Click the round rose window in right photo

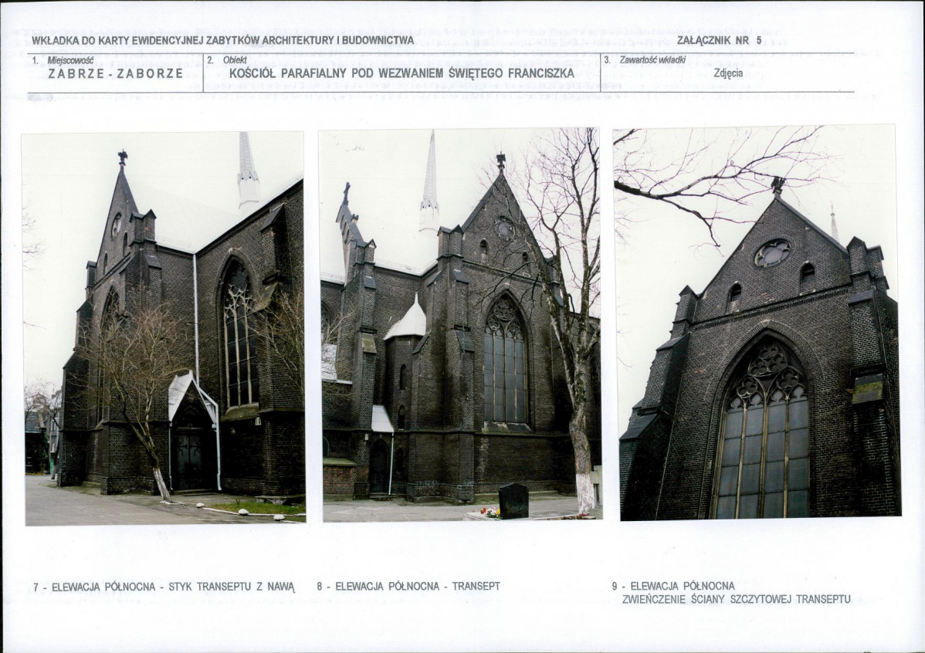click(772, 252)
